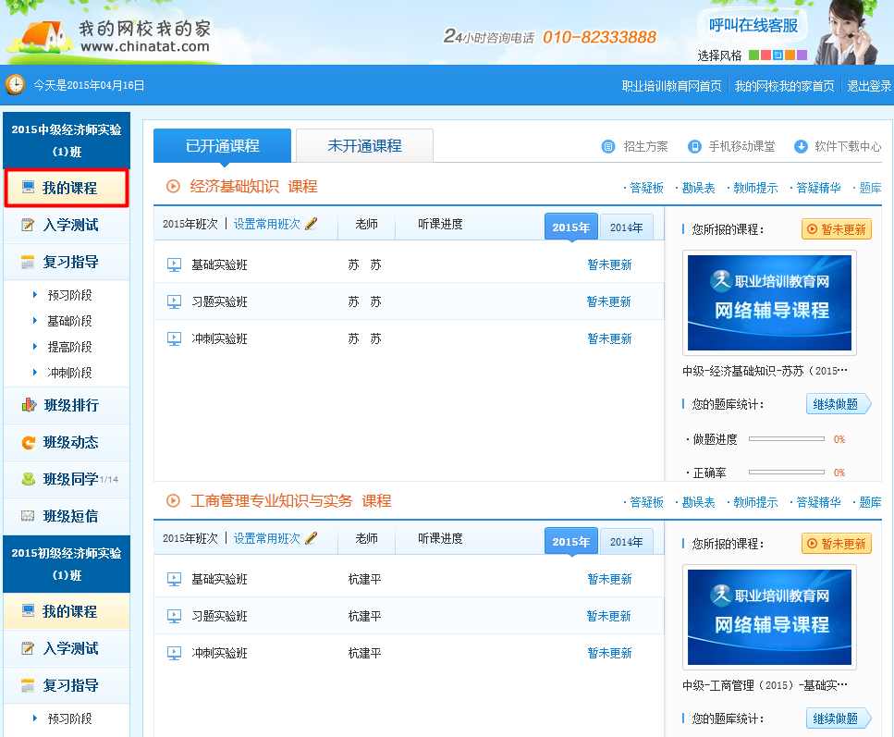Click the 班级同学 person icon in sidebar

click(28, 479)
